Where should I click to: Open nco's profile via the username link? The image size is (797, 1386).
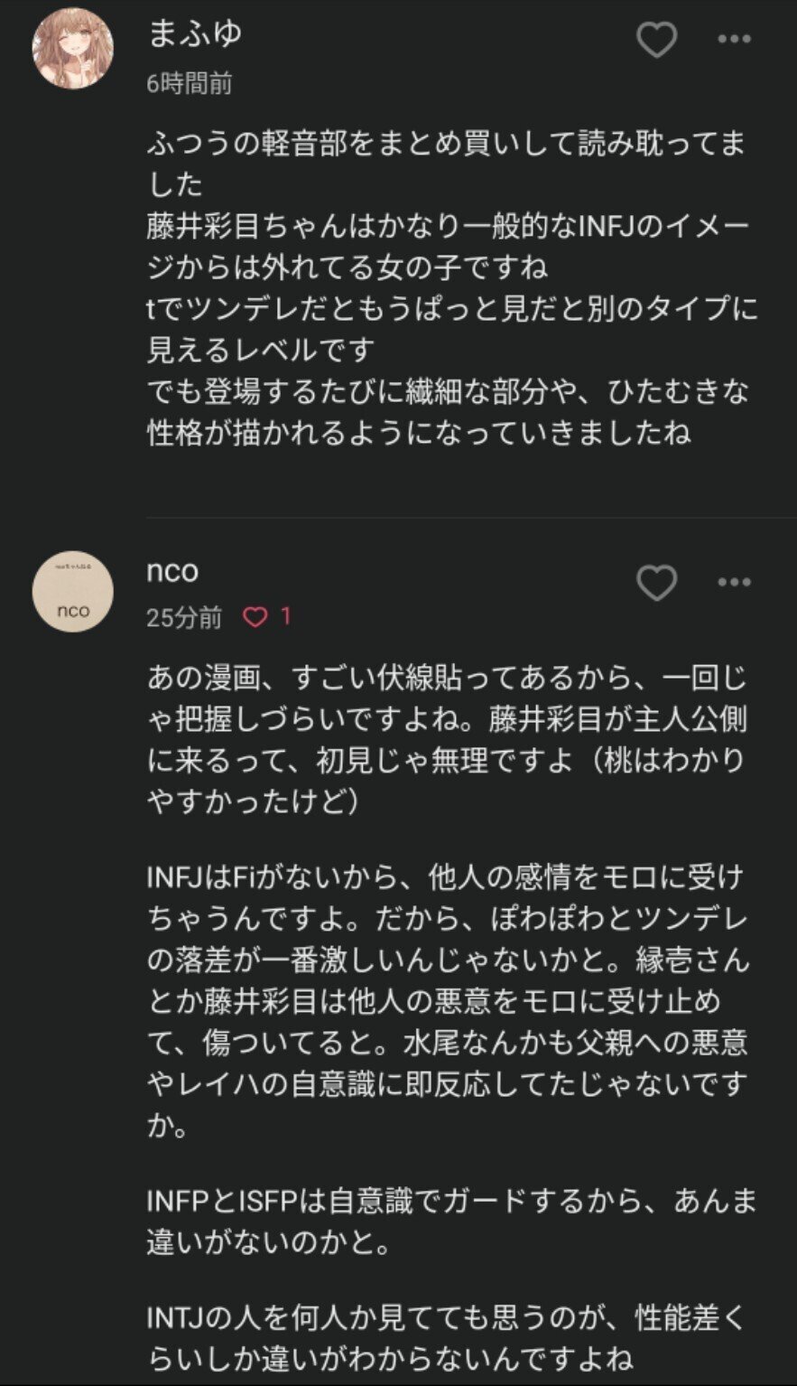(171, 572)
